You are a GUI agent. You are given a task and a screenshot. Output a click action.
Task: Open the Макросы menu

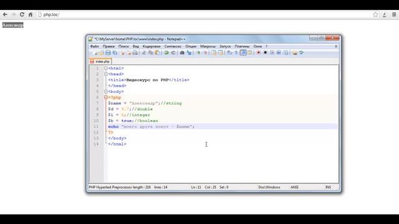208,46
